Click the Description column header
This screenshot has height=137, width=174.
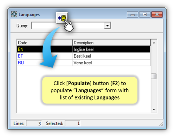111,43
